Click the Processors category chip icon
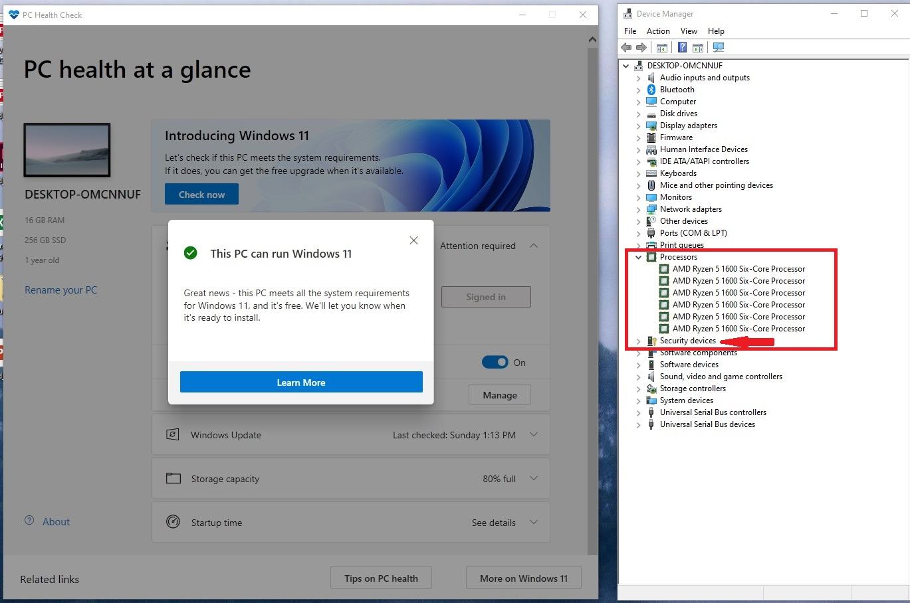The width and height of the screenshot is (910, 603). [x=651, y=257]
